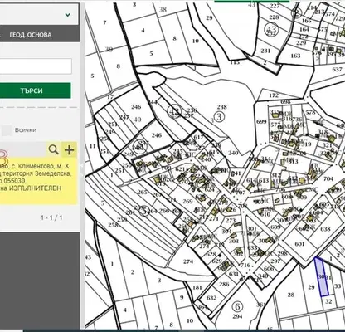This screenshot has height=332, width=345.
Task: Click the green ТЪРСИ search button
Action: (32, 90)
